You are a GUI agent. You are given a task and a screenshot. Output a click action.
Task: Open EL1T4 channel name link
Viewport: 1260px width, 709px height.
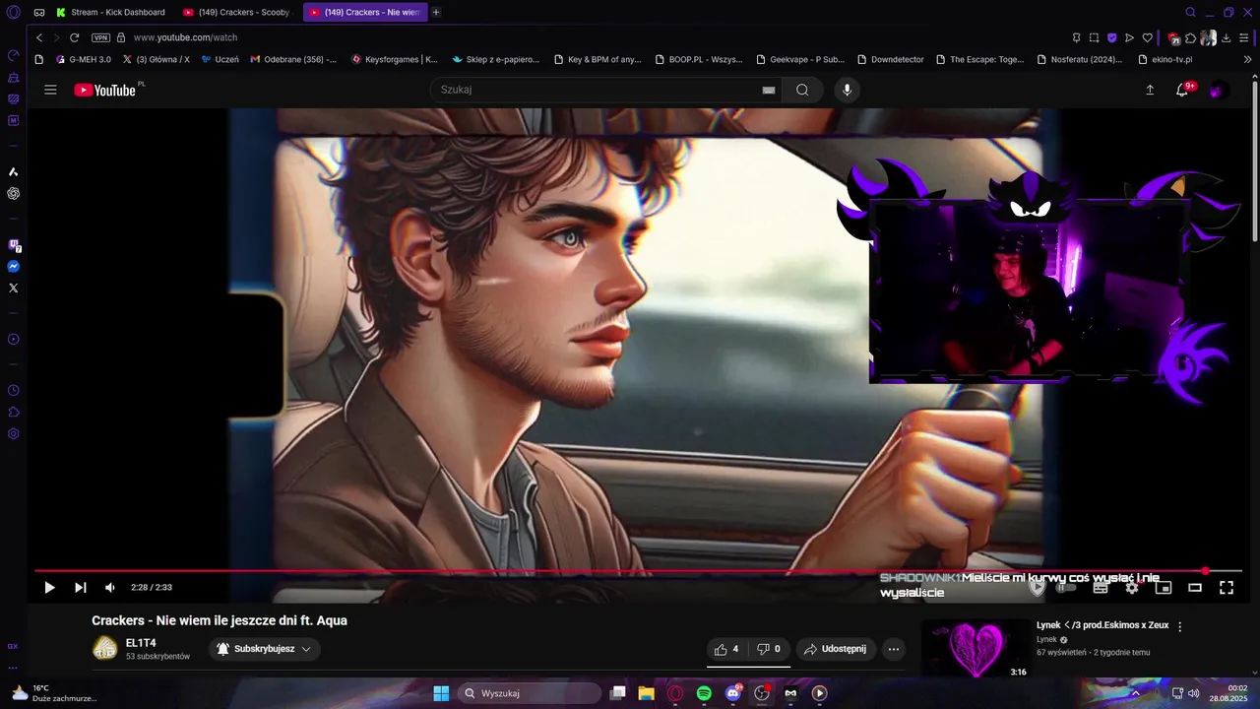pos(141,643)
